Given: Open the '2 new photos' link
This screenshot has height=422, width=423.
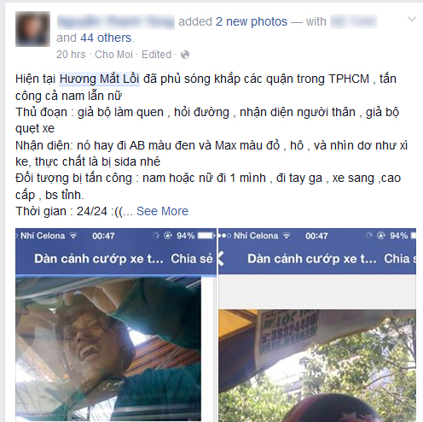Looking at the screenshot, I should coord(252,21).
